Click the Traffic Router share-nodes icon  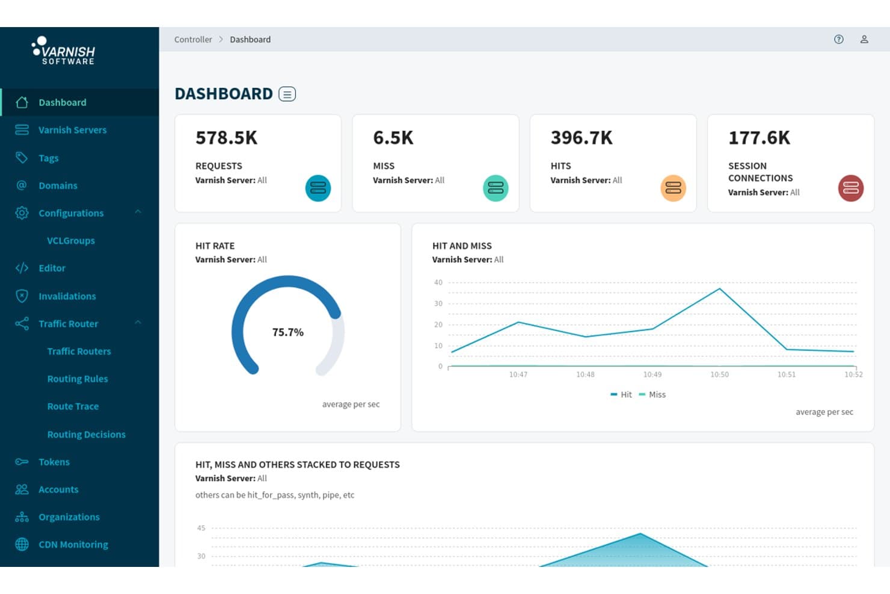22,324
